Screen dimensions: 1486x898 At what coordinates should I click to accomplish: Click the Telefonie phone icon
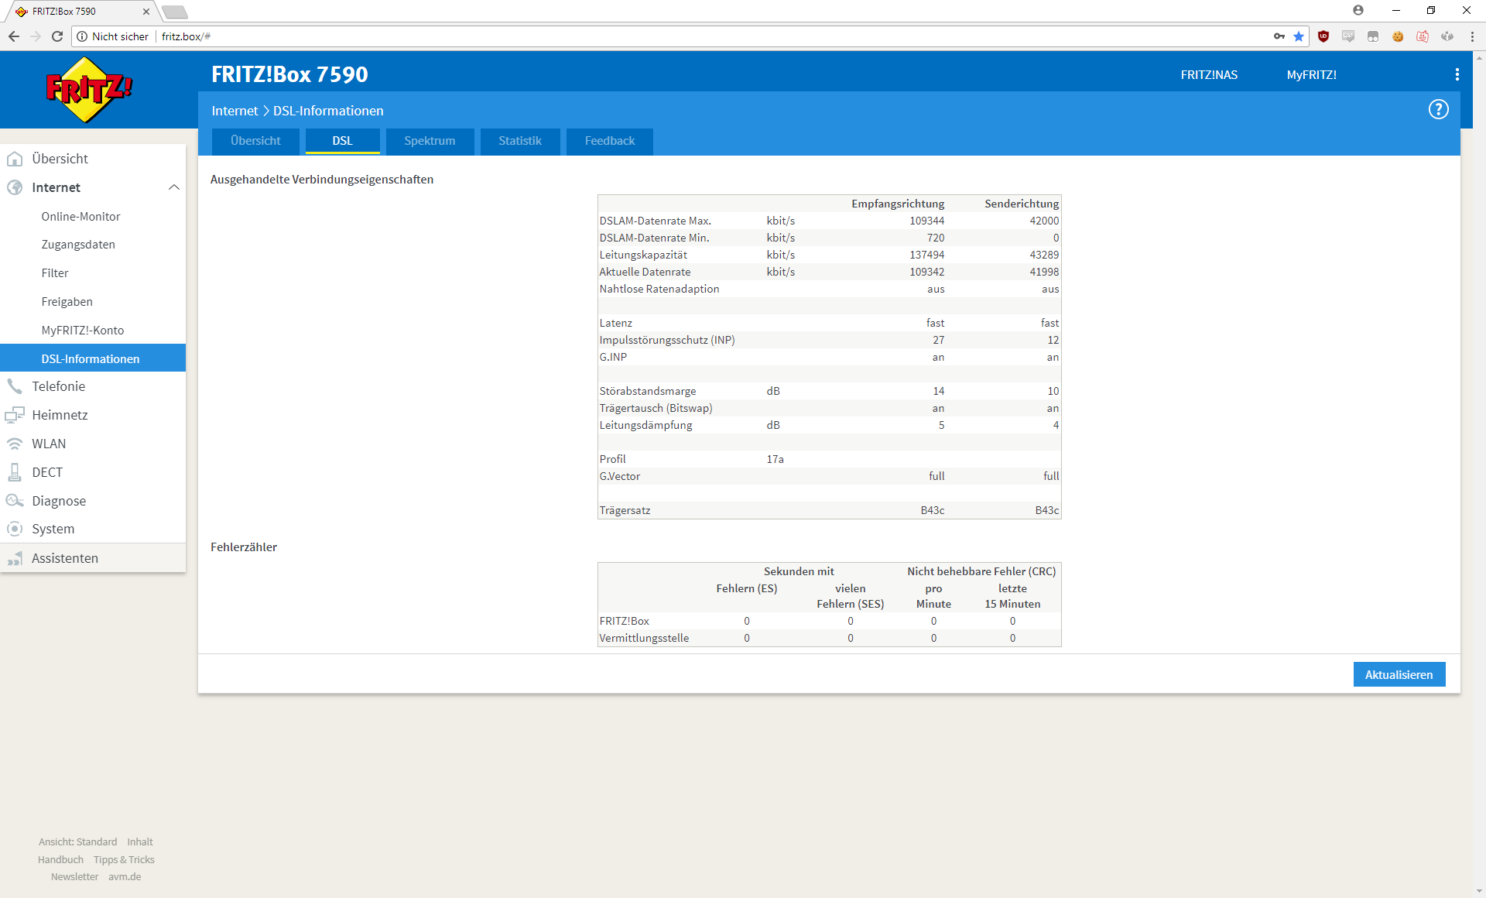click(x=15, y=386)
